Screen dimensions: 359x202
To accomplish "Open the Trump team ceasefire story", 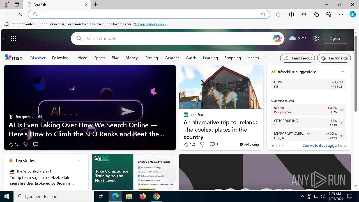I will pyautogui.click(x=42, y=180).
